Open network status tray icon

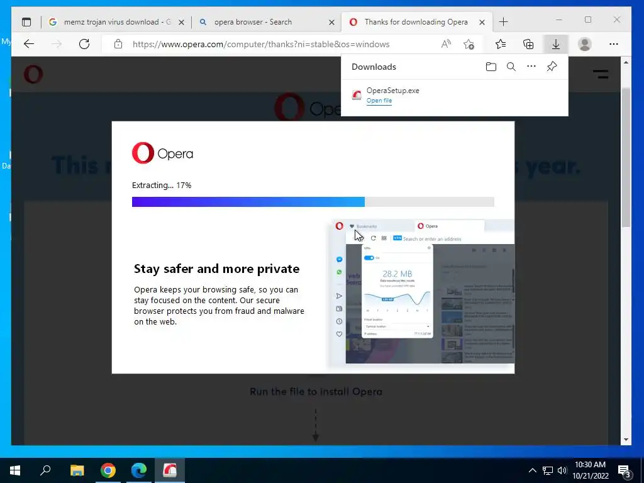[x=548, y=470]
